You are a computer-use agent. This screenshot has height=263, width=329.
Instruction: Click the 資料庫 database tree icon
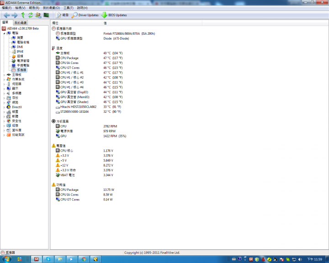(9, 130)
